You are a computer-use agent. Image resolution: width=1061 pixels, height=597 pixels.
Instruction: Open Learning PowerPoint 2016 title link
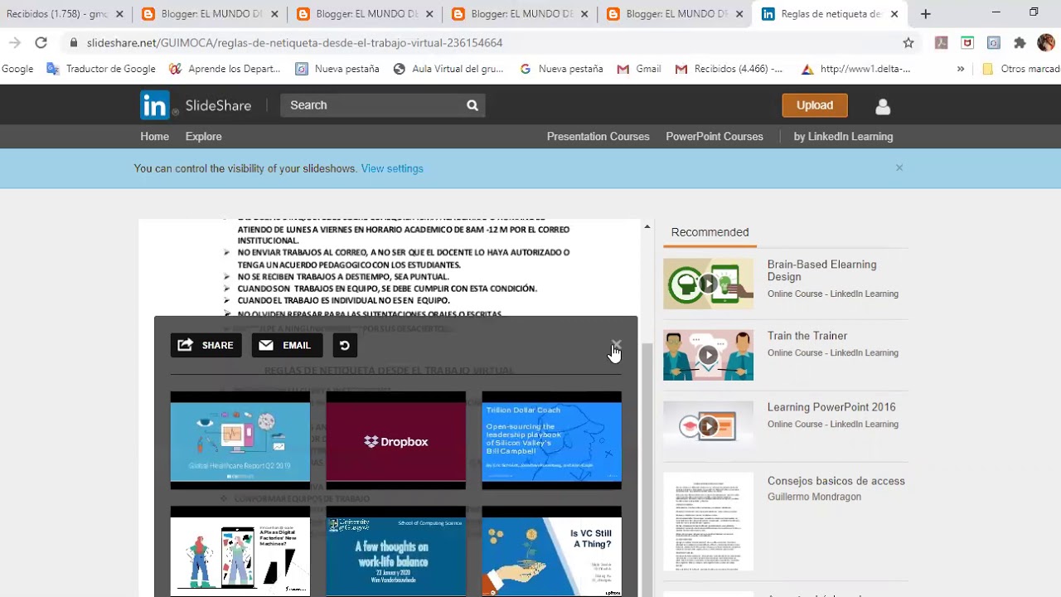(x=831, y=407)
